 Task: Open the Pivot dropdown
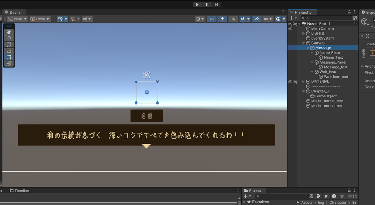coord(17,19)
